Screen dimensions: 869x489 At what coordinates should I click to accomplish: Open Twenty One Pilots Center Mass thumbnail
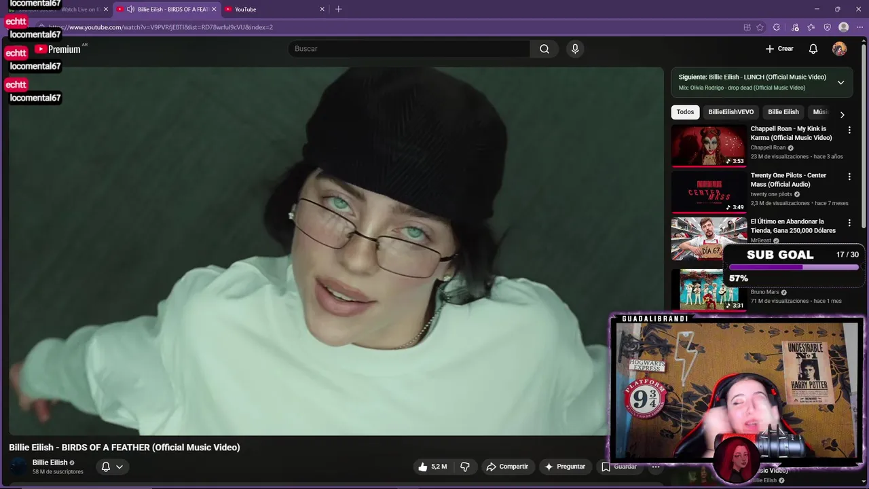pos(709,192)
